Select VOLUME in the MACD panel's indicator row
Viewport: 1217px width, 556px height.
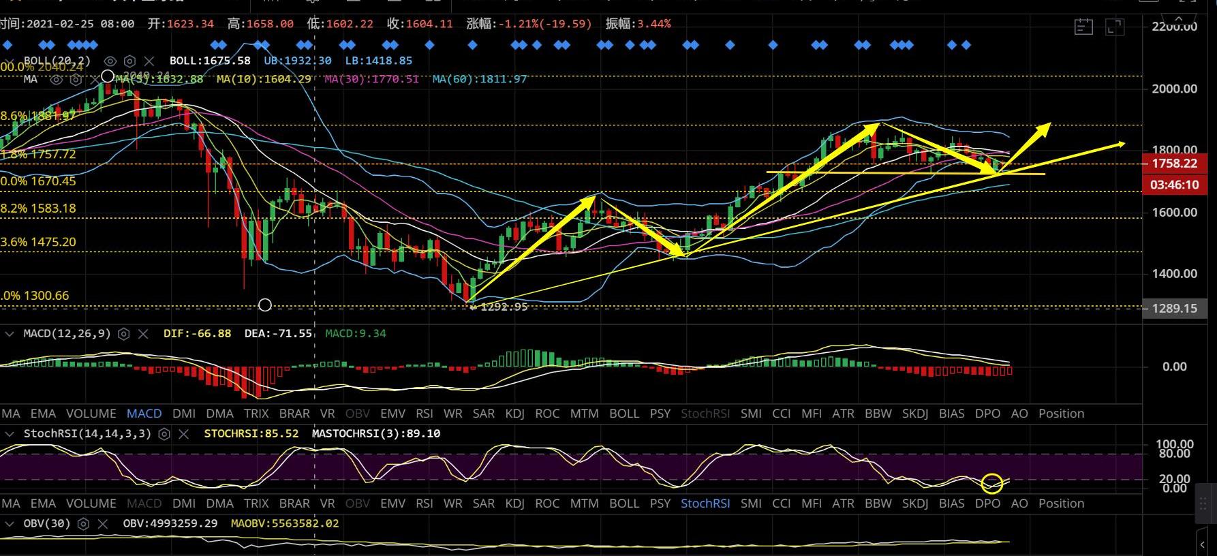point(91,414)
